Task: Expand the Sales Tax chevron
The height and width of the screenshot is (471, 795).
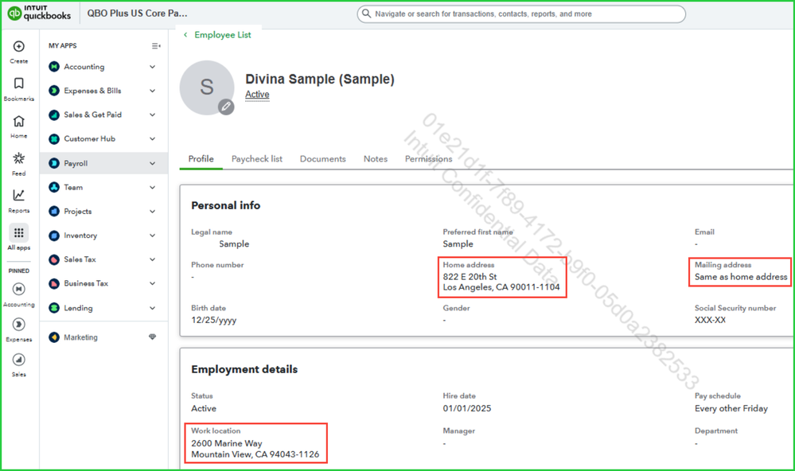Action: (x=152, y=259)
